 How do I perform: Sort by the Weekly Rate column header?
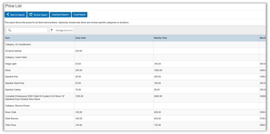tap(161, 38)
